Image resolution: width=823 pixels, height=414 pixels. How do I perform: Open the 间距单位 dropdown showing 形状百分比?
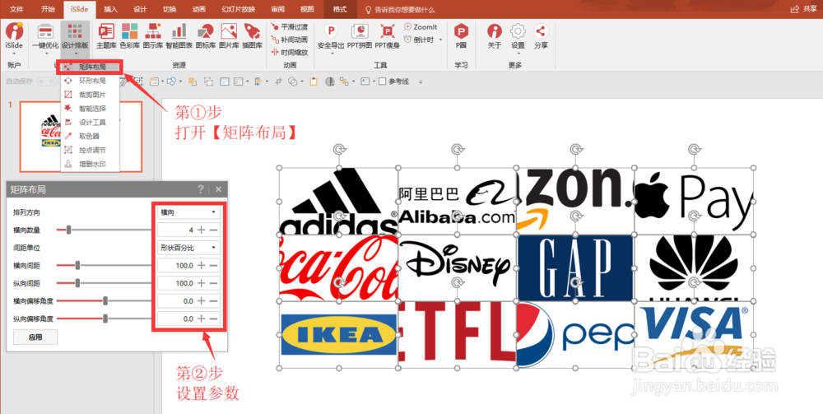(188, 247)
